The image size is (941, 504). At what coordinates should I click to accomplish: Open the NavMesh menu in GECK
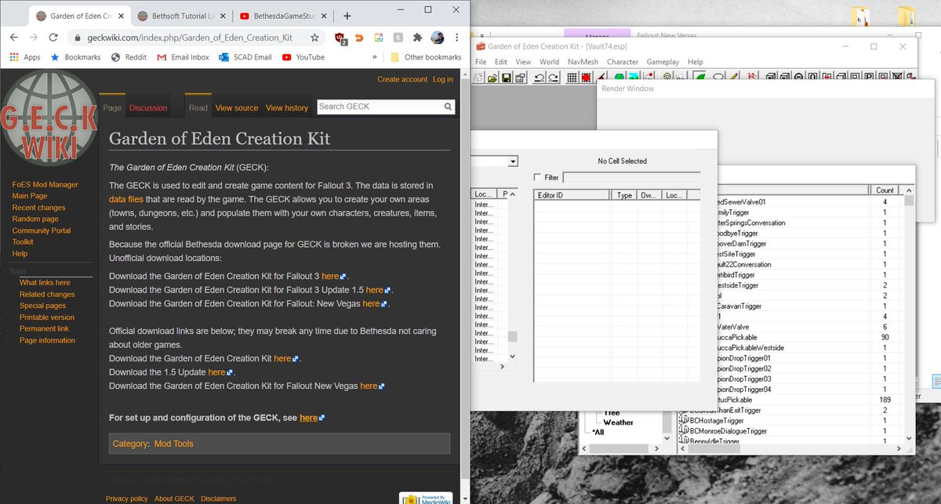coord(583,62)
